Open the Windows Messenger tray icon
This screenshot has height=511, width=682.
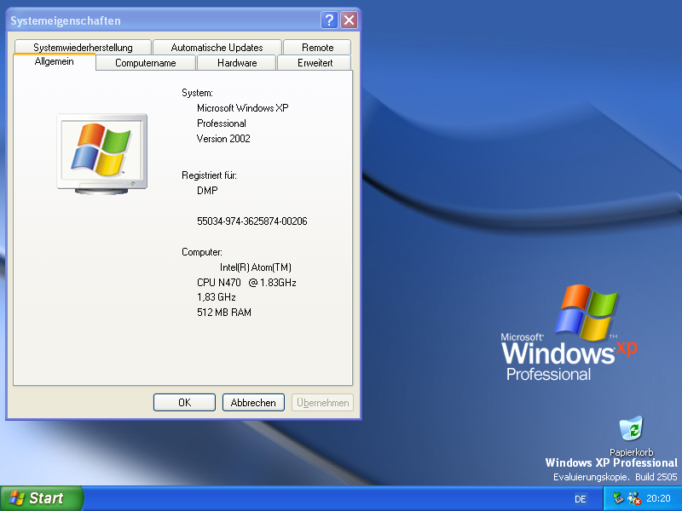click(634, 498)
